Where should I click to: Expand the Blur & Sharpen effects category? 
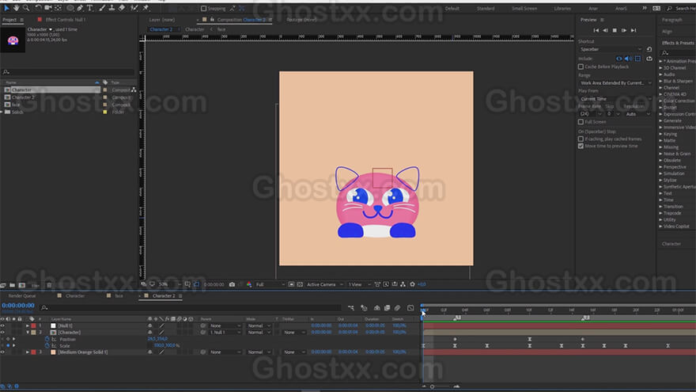(x=660, y=82)
